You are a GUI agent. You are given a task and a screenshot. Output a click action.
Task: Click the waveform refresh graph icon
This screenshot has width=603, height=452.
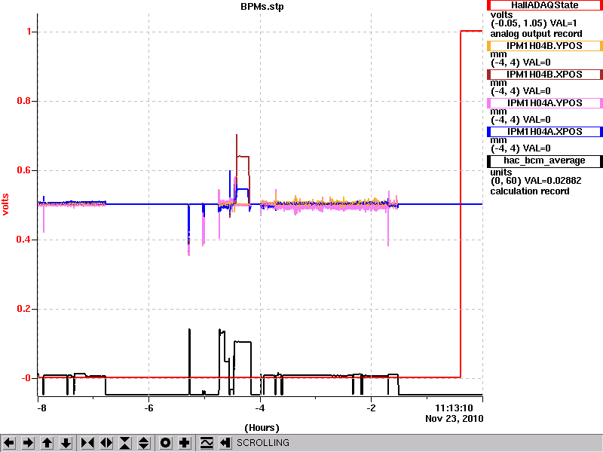(x=206, y=443)
